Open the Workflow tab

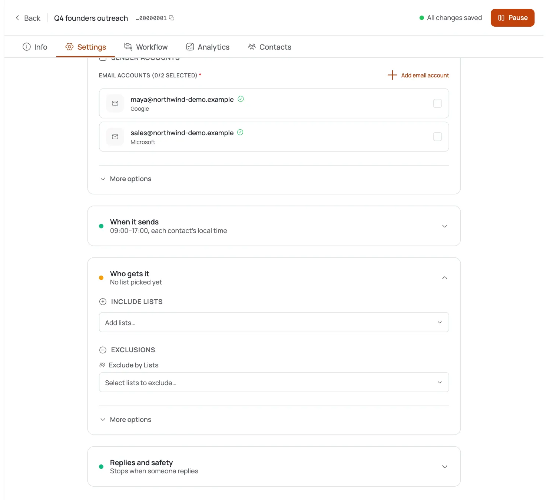[x=146, y=47]
